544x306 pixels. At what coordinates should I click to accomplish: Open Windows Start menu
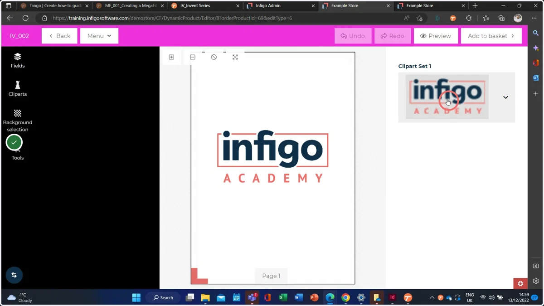(x=136, y=297)
